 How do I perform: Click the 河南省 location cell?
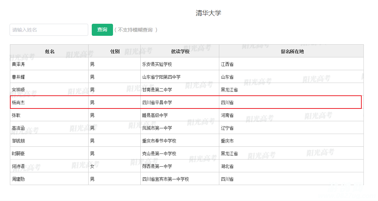tap(227, 115)
